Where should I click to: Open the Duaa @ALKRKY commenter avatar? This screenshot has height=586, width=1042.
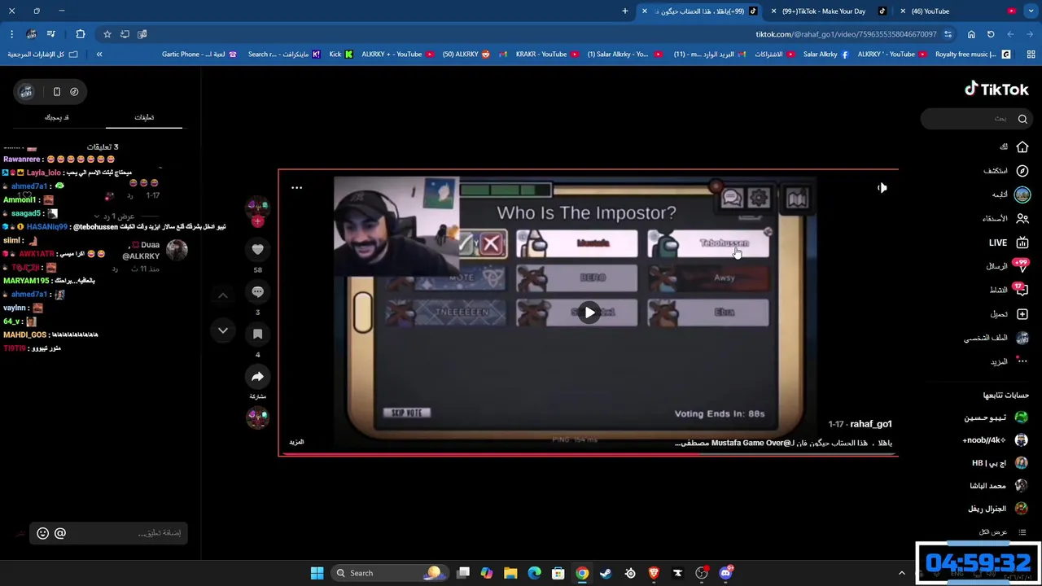point(177,250)
